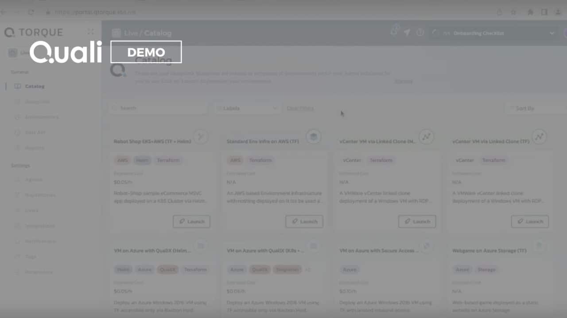Image resolution: width=567 pixels, height=318 pixels.
Task: Launch the Robot Shop EKS+AWS blueprint
Action: click(x=191, y=221)
